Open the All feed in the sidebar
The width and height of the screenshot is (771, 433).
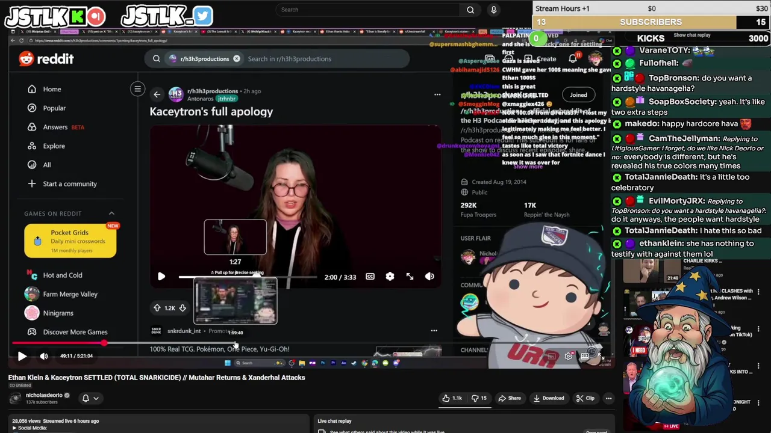click(x=47, y=165)
